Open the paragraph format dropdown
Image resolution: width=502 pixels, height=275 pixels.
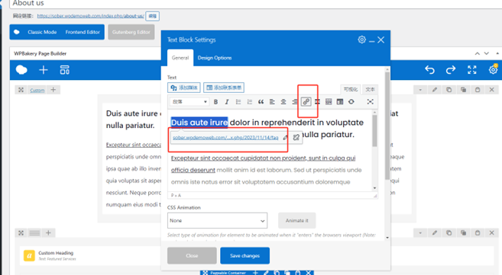(189, 102)
